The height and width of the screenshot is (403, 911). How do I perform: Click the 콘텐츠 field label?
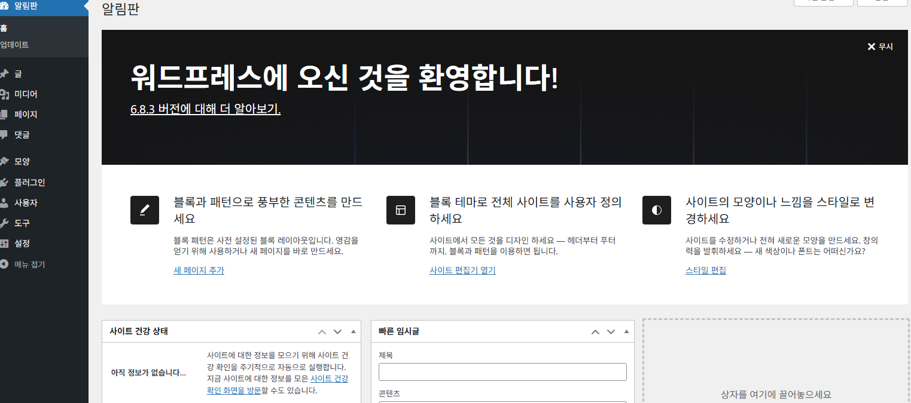tap(389, 393)
